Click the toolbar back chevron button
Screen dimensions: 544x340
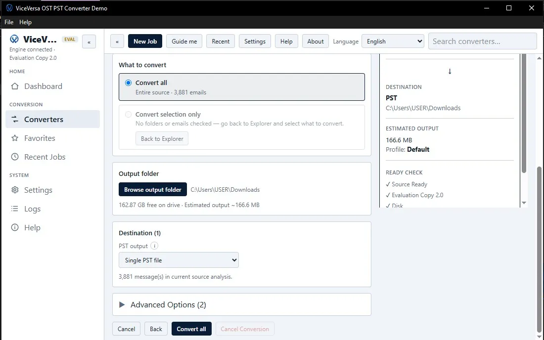pyautogui.click(x=117, y=41)
